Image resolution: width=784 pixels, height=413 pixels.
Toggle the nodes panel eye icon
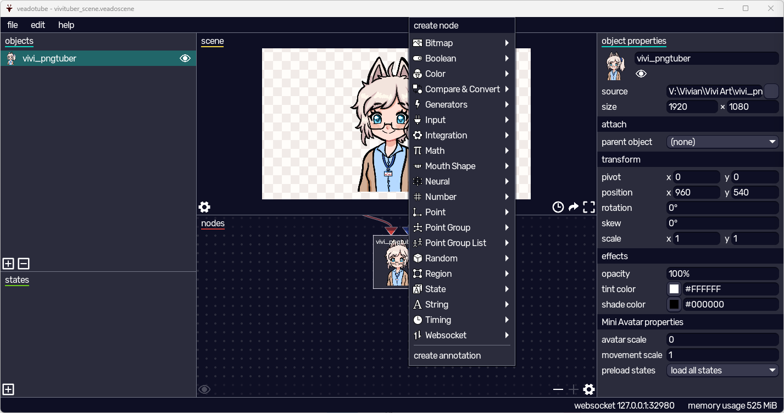(204, 389)
